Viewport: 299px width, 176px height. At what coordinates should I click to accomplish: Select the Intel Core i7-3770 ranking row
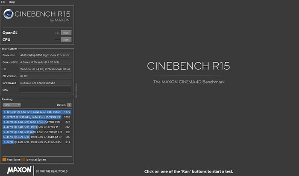click(x=37, y=127)
